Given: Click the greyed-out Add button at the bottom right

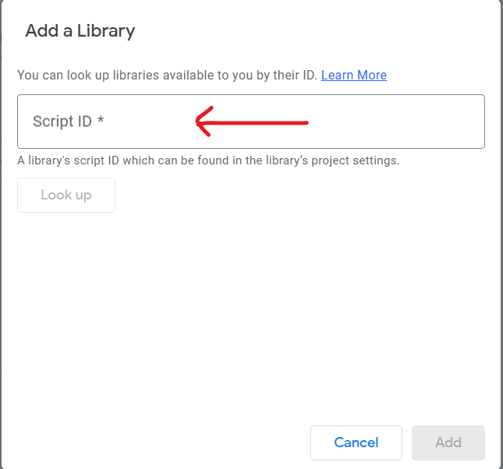Looking at the screenshot, I should (448, 443).
